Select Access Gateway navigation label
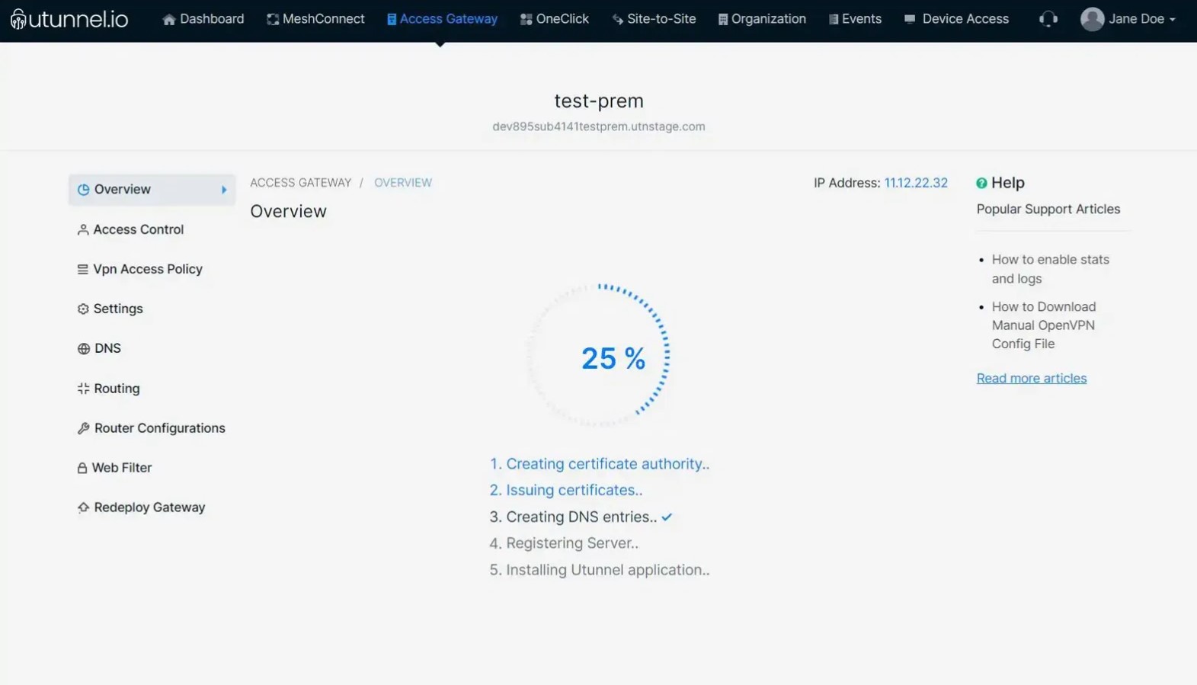1197x685 pixels. pos(449,19)
